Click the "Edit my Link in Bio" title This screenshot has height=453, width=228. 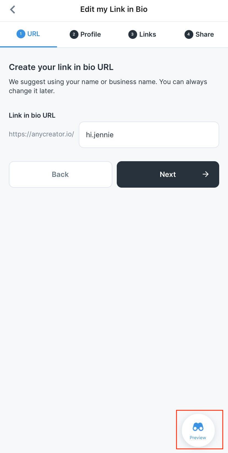pos(114,9)
